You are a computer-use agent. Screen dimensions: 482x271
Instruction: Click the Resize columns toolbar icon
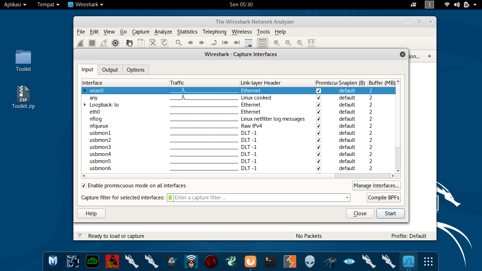[312, 43]
